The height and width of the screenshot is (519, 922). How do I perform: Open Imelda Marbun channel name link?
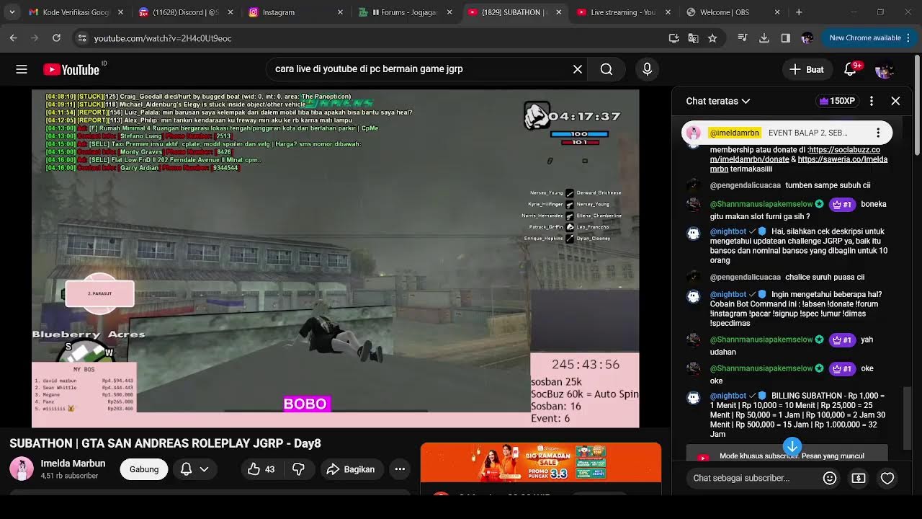point(73,463)
